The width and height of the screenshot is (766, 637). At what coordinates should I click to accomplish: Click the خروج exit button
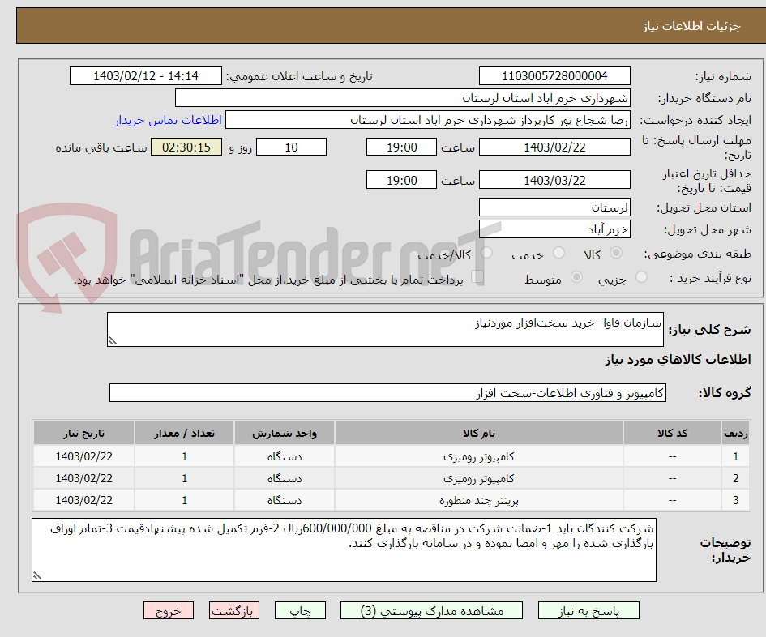point(169,610)
